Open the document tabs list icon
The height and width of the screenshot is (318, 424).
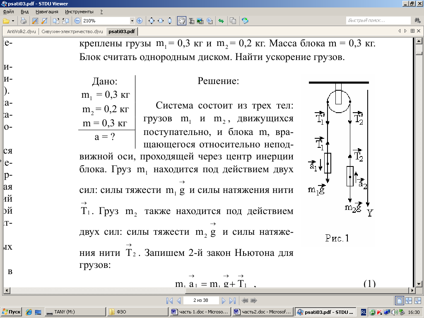click(412, 31)
